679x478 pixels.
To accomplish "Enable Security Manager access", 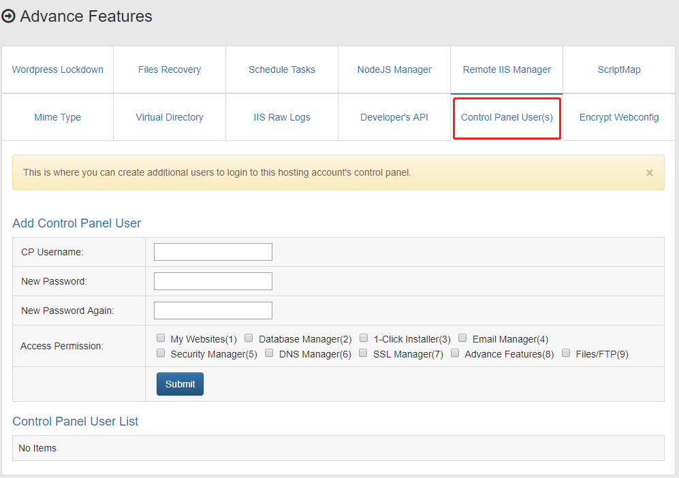I will (x=161, y=353).
